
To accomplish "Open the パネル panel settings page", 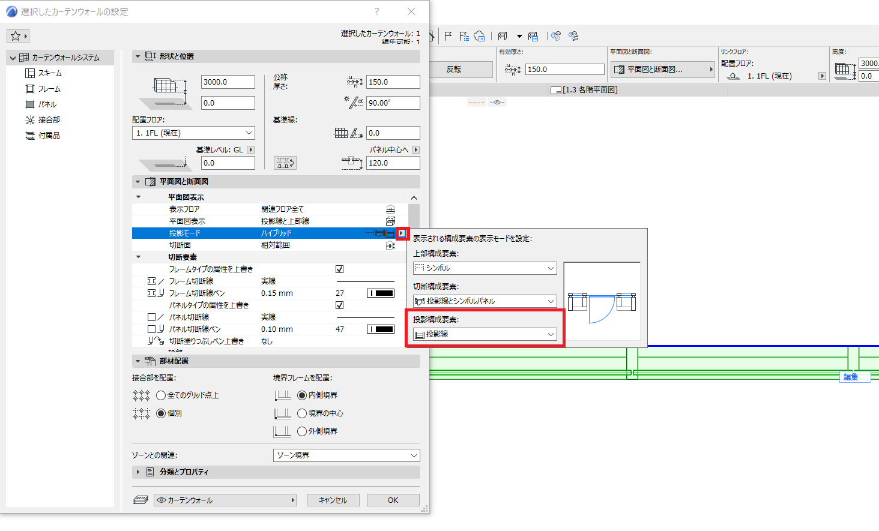I will (47, 104).
